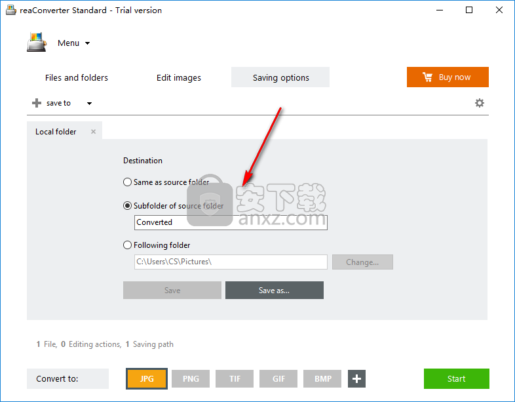
Task: Choose GIF as output format
Action: pos(278,378)
